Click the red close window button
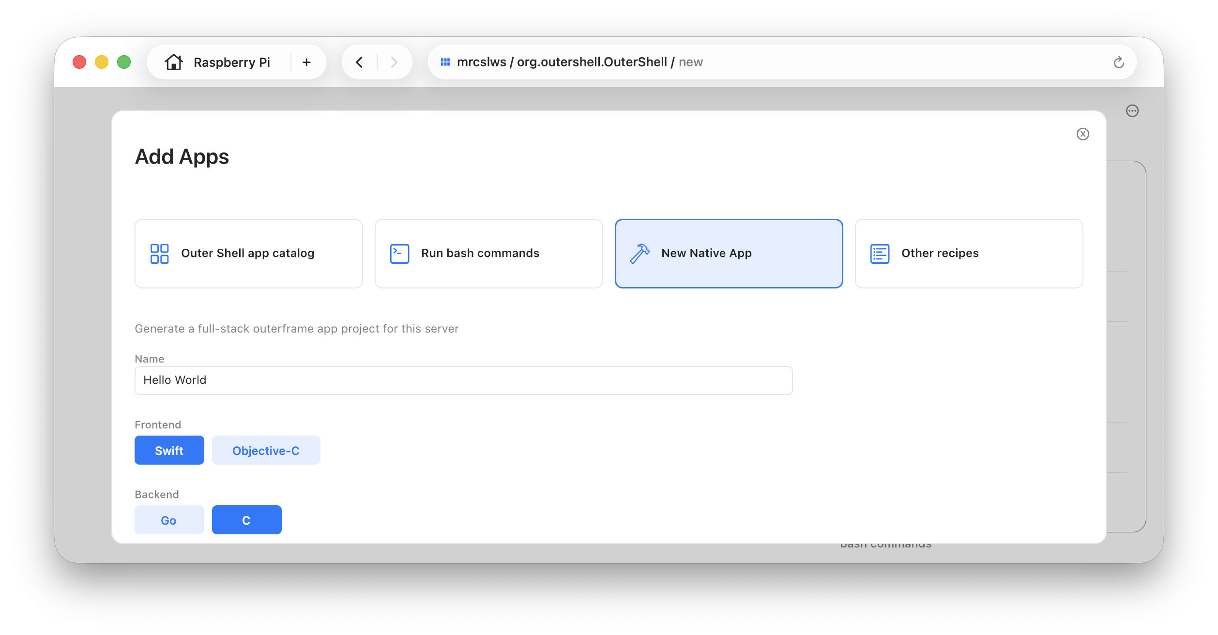Viewport: 1218px width, 635px height. tap(79, 62)
